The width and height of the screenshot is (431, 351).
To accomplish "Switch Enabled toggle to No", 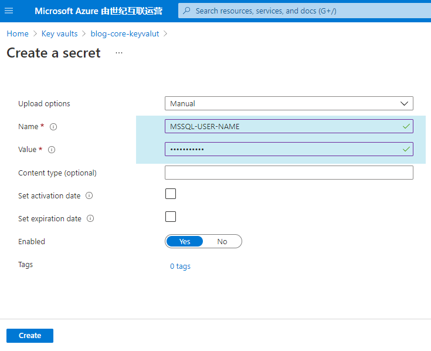I will pos(222,241).
